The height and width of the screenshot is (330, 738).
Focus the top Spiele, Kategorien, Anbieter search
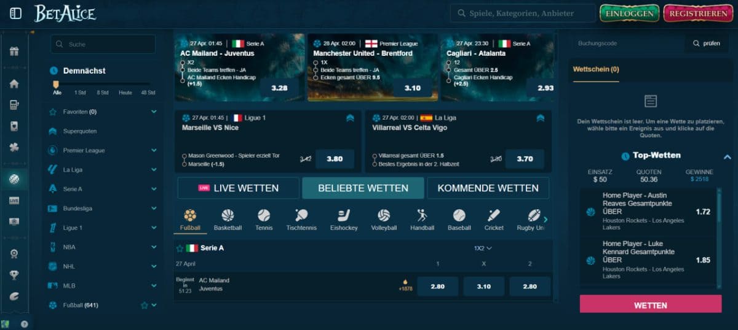(x=523, y=13)
